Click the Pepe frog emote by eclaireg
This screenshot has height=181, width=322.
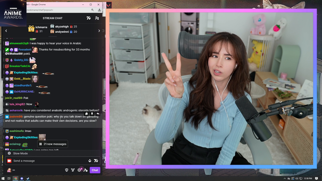point(25,144)
